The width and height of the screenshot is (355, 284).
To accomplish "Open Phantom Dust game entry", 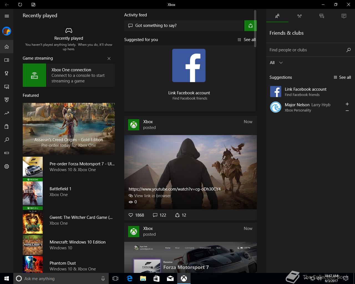I will 69,264.
